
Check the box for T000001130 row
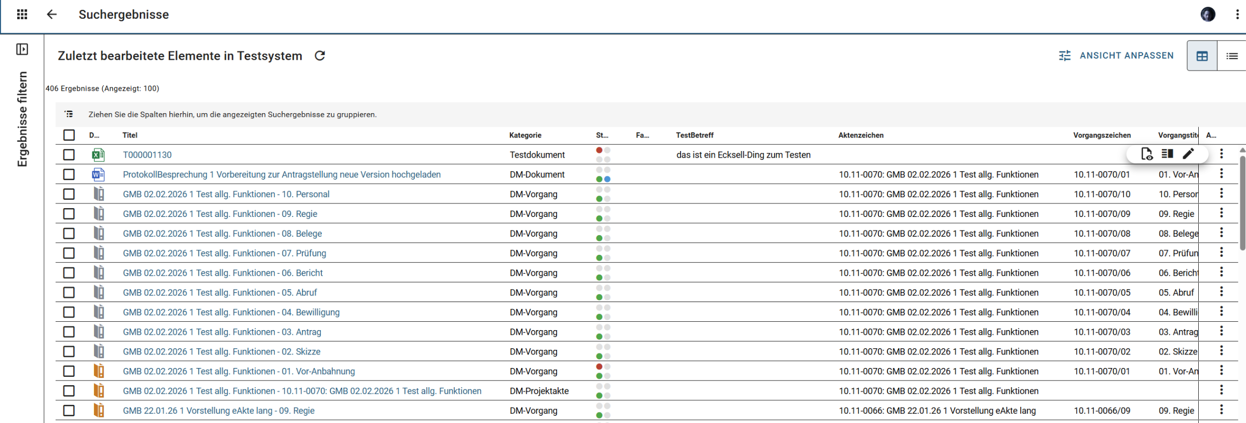pyautogui.click(x=69, y=155)
